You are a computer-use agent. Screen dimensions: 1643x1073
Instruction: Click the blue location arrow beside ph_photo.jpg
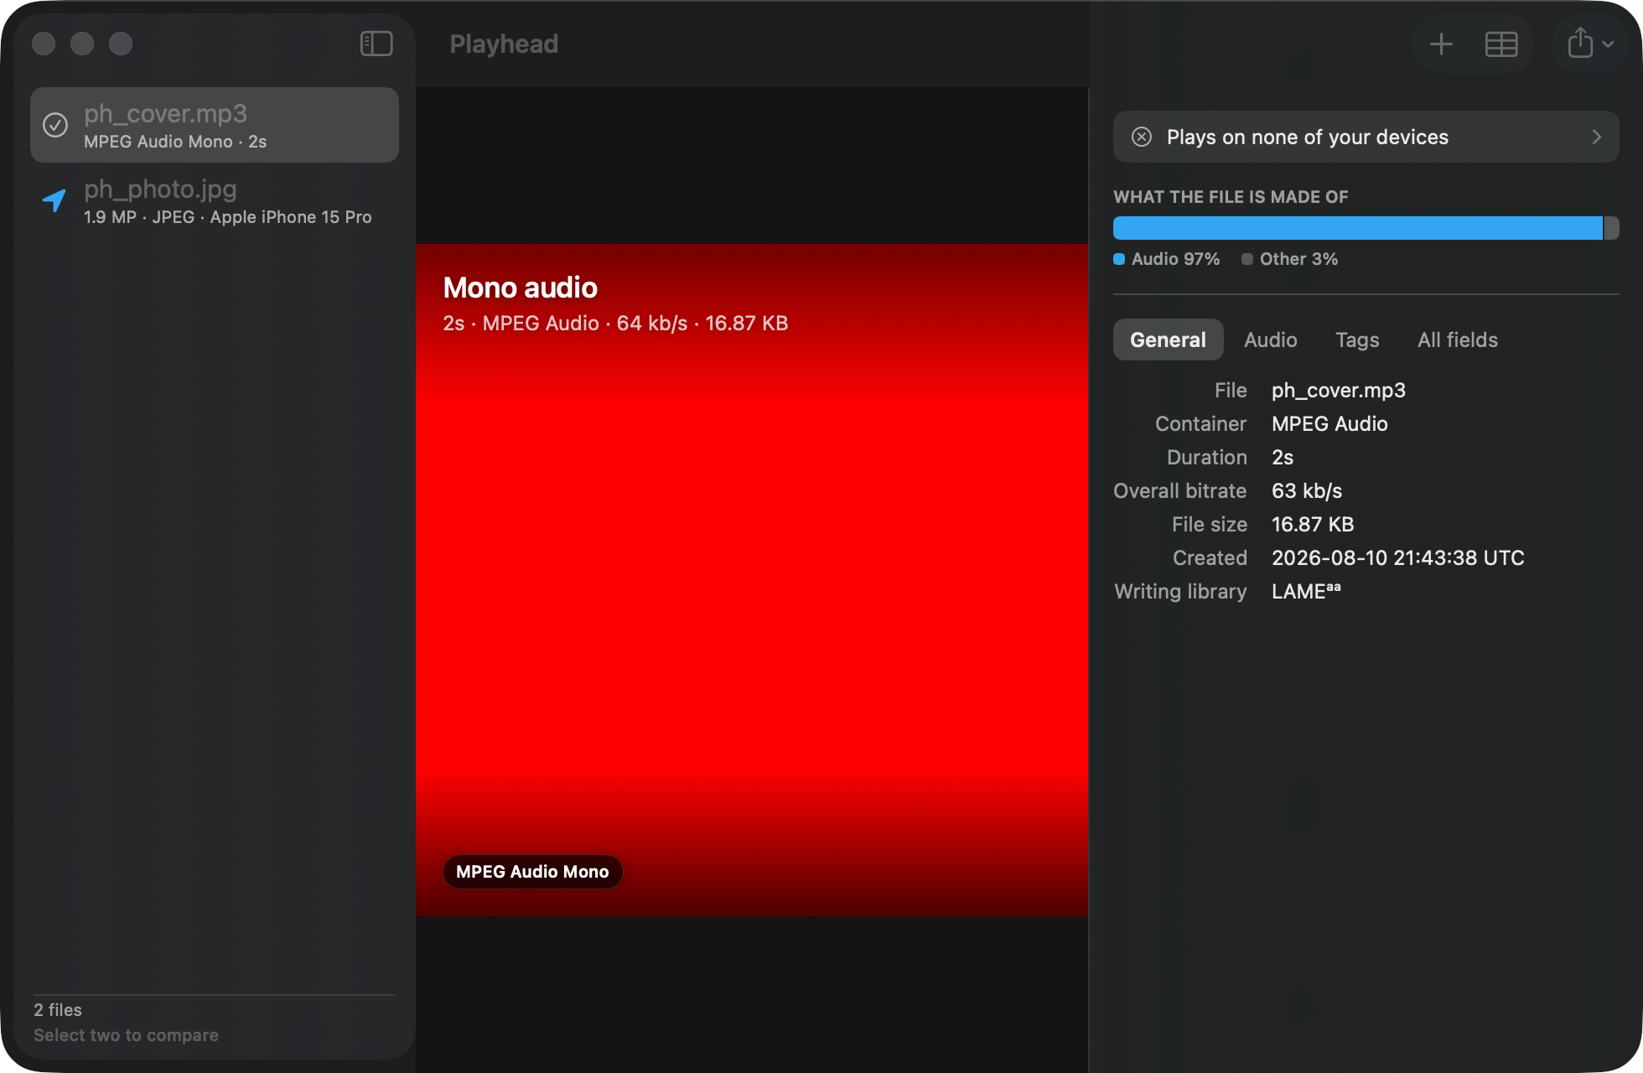tap(54, 200)
